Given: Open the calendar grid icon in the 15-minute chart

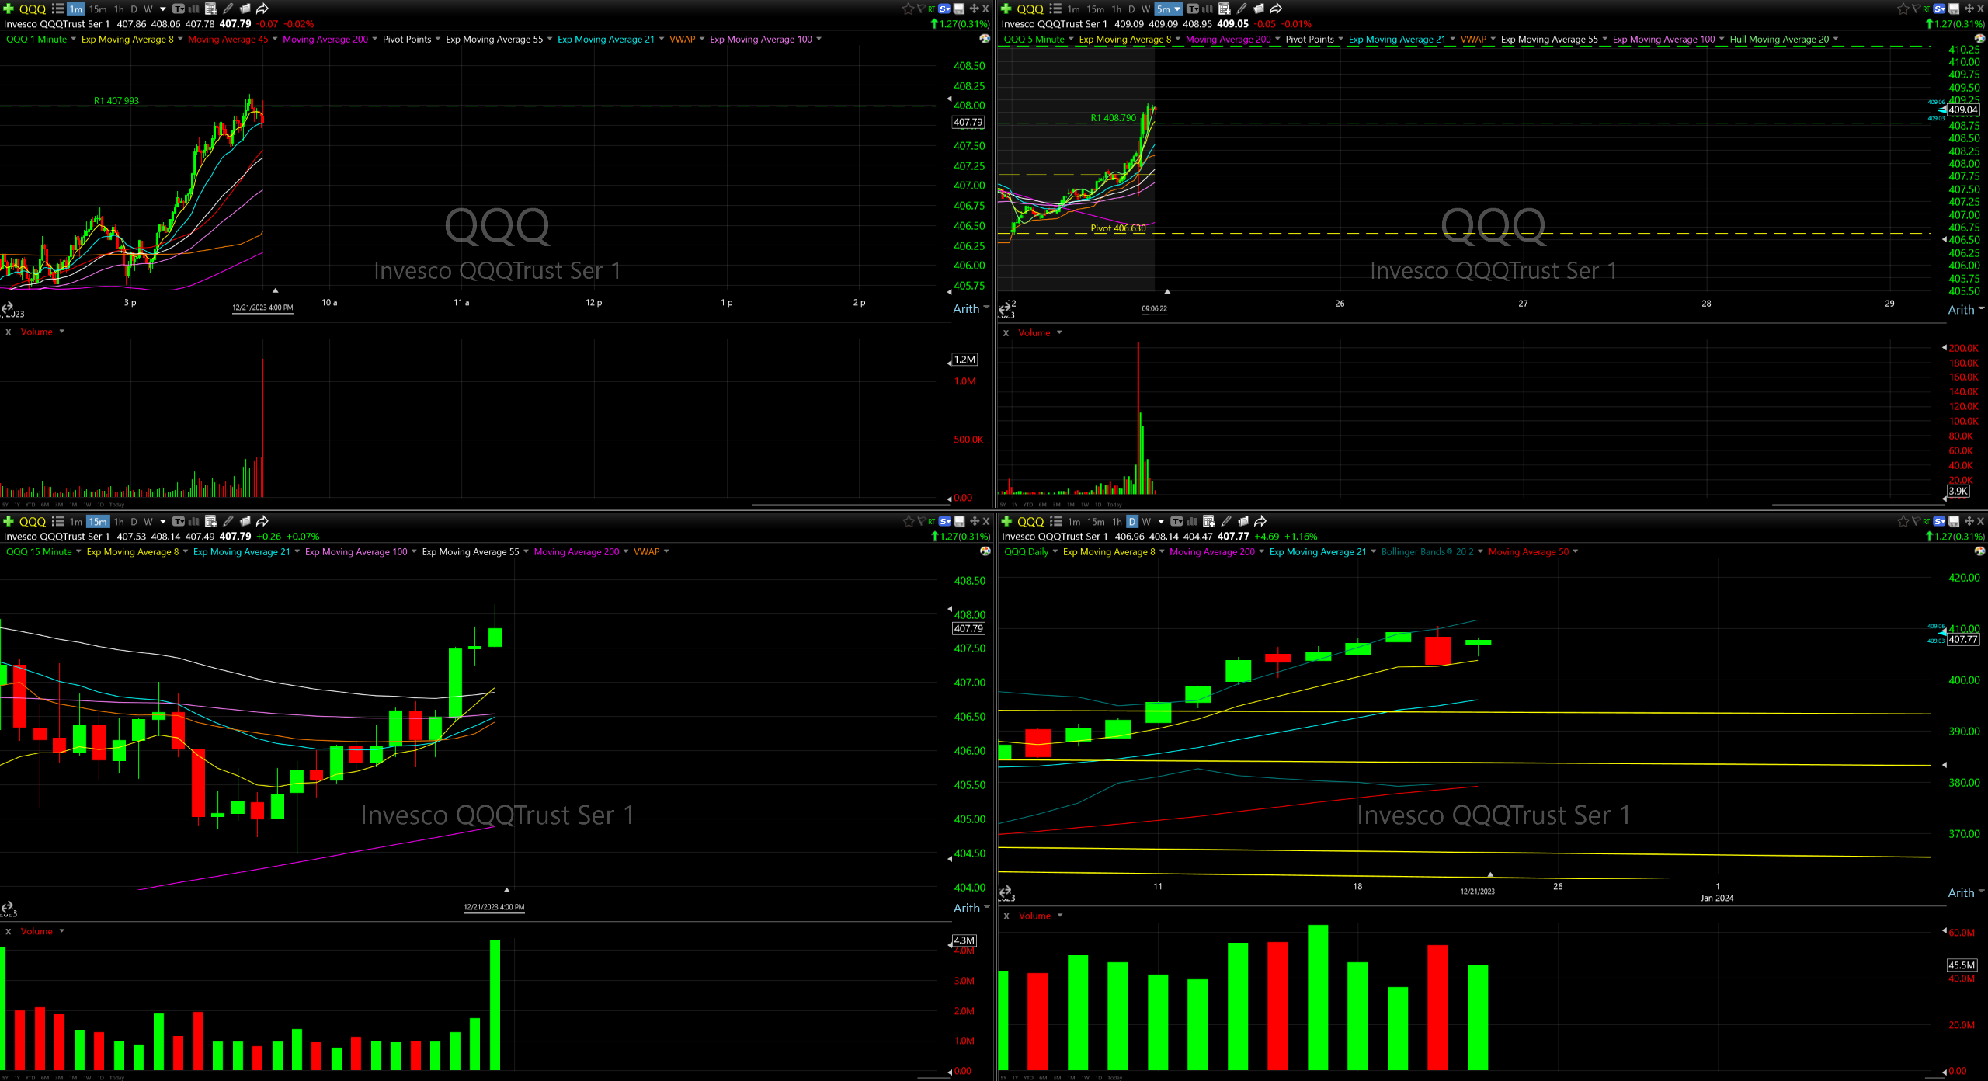Looking at the screenshot, I should (x=210, y=521).
